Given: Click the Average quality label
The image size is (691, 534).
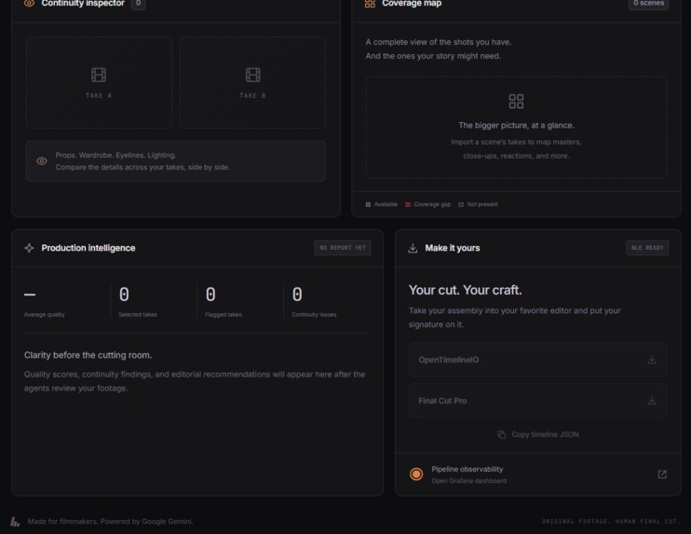Looking at the screenshot, I should [x=45, y=315].
